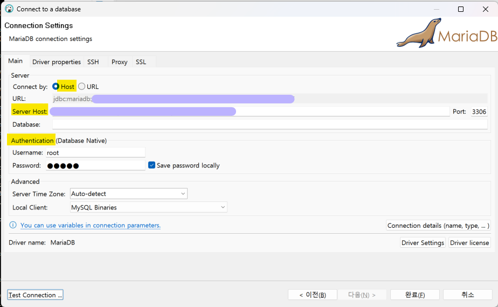Image resolution: width=498 pixels, height=307 pixels.
Task: Click the Driver license button
Action: (x=469, y=242)
